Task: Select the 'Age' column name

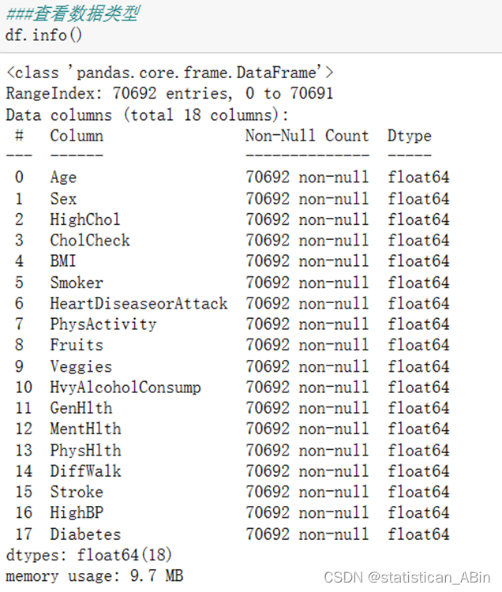Action: tap(63, 178)
